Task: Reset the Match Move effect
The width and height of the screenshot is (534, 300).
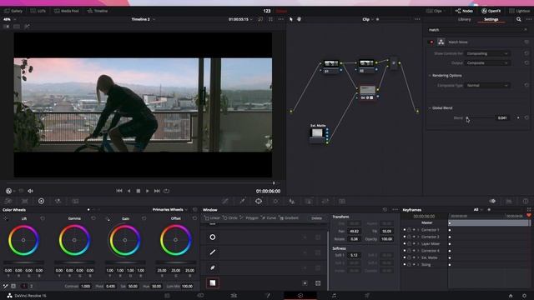Action: point(526,42)
